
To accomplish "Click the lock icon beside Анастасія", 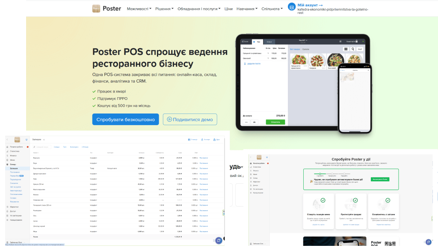I will (357, 42).
